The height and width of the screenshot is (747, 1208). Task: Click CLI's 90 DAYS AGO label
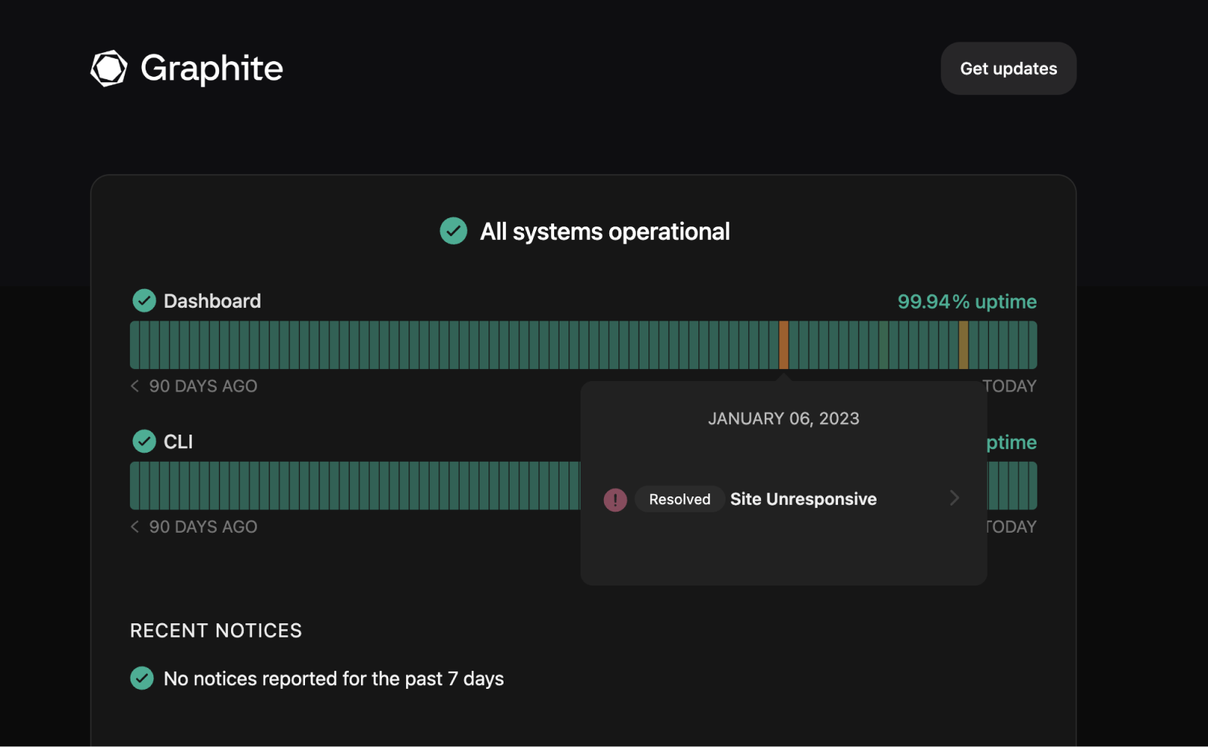pyautogui.click(x=203, y=527)
